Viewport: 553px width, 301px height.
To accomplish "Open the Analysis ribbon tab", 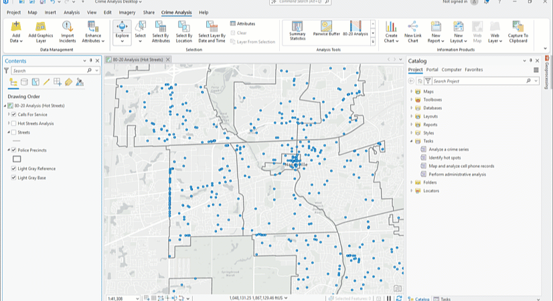I will (x=72, y=12).
